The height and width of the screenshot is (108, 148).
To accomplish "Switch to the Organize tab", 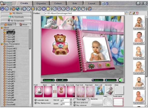I will coord(41,4).
